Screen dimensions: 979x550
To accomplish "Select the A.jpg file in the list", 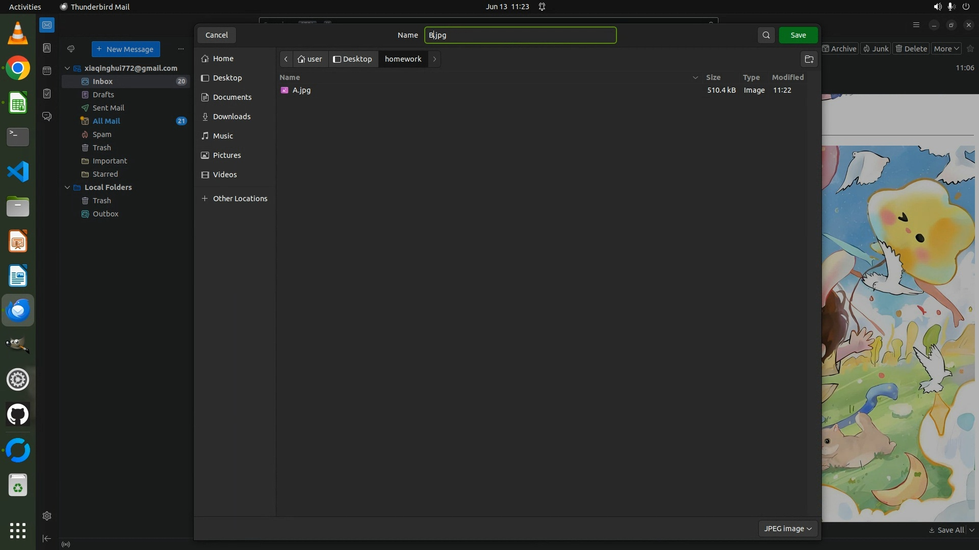I will (301, 90).
